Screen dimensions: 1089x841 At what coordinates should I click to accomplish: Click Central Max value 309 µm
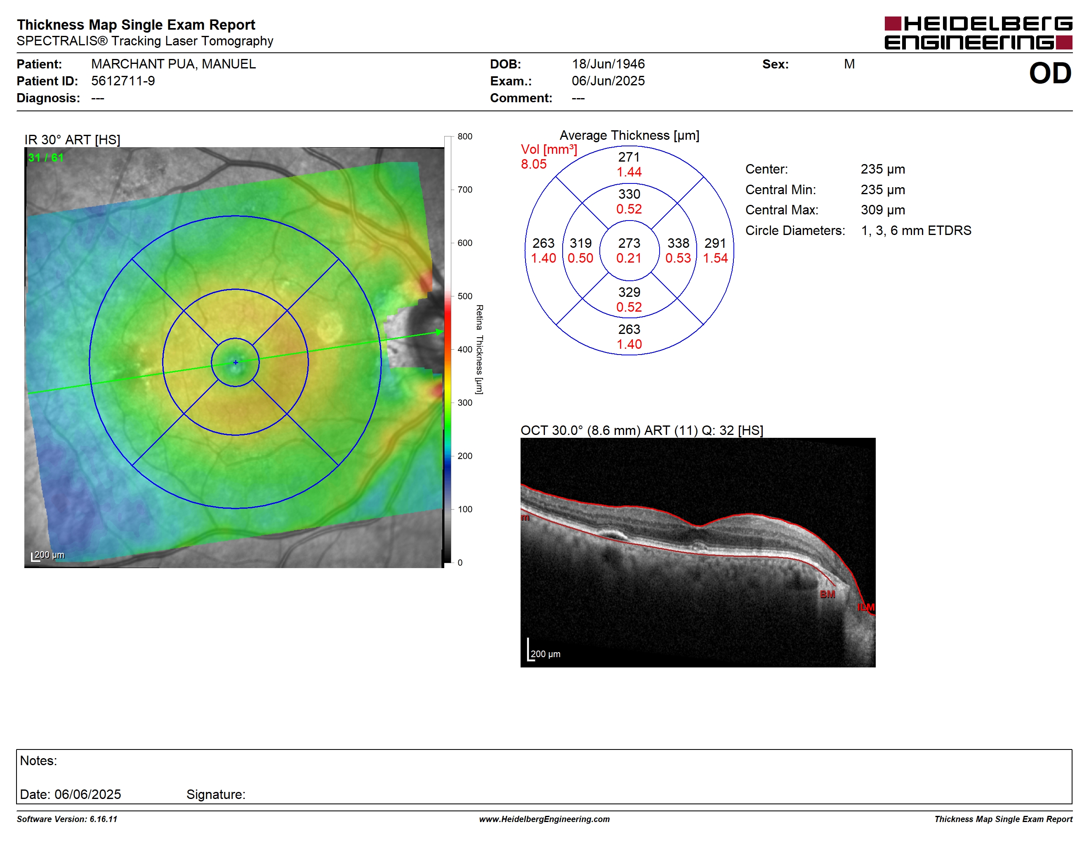(x=883, y=210)
